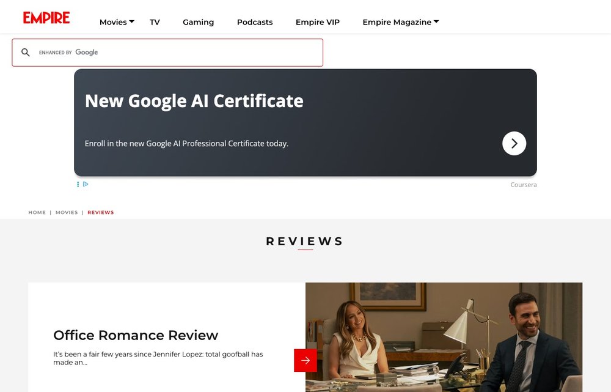Open the Office Romance review photo

[x=444, y=337]
